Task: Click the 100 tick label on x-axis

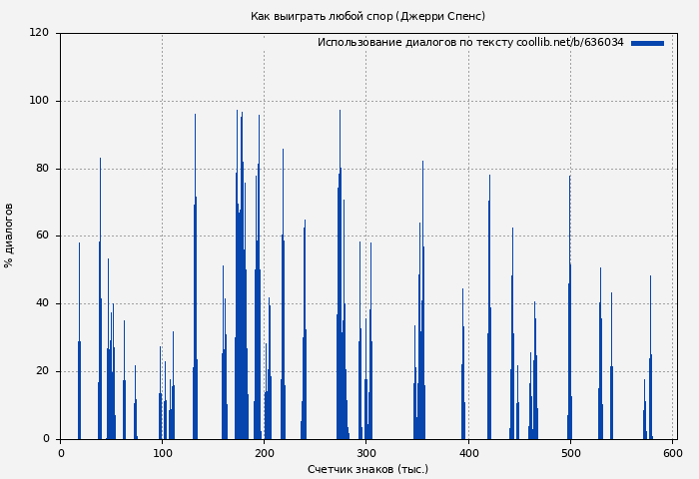Action: tap(163, 452)
